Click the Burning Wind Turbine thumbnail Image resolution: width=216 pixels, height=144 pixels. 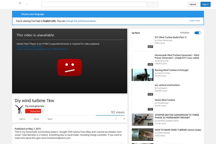coord(143,75)
